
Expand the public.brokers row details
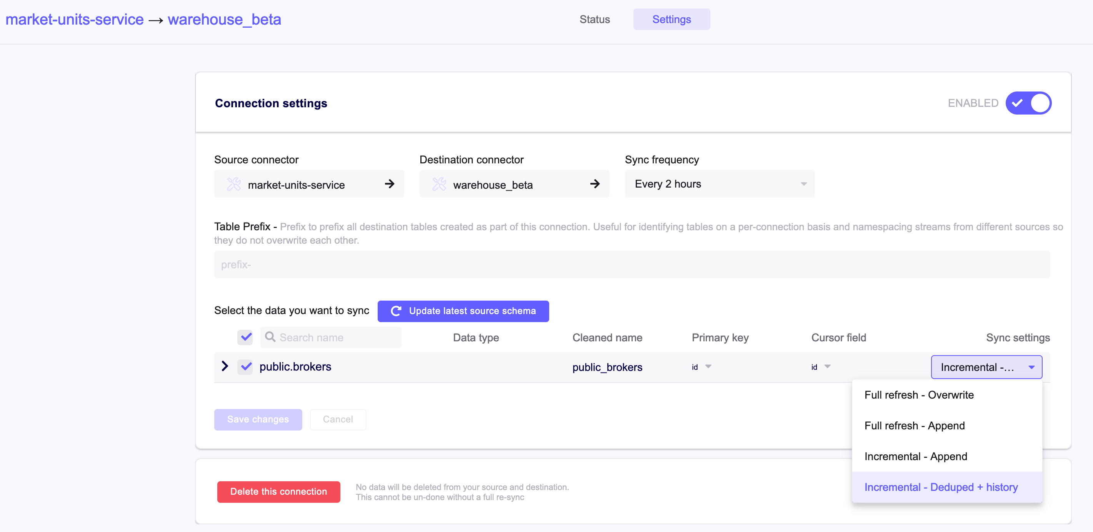click(225, 367)
